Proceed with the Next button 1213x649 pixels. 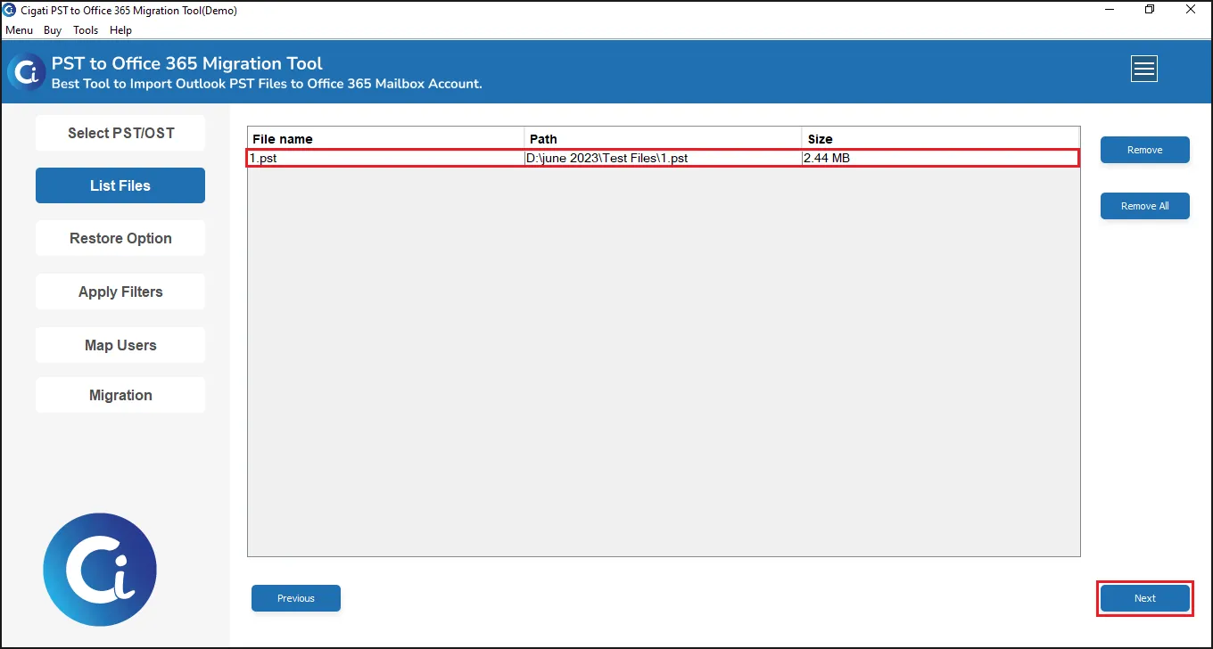1144,598
